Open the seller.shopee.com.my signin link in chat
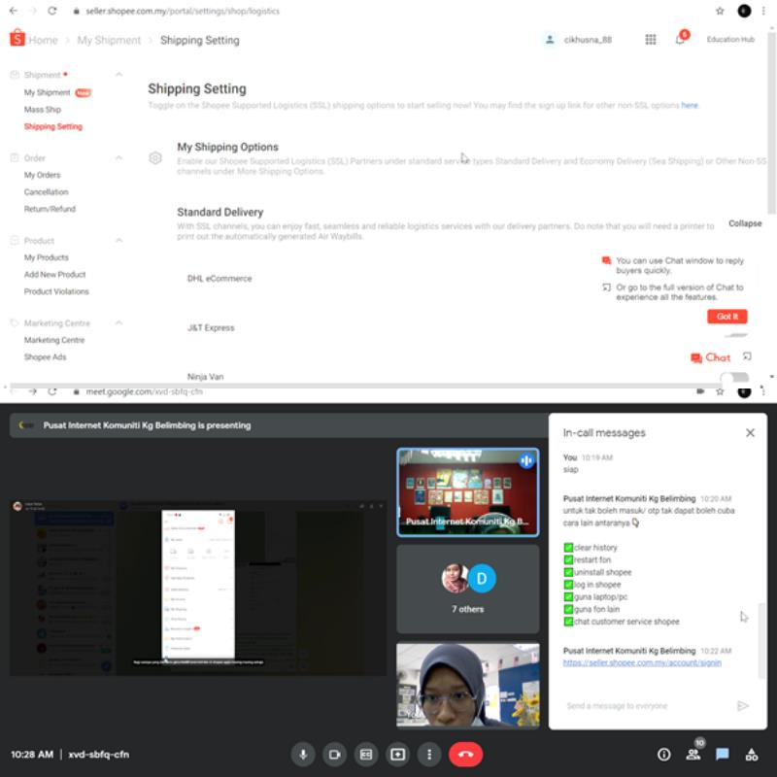 click(x=641, y=662)
